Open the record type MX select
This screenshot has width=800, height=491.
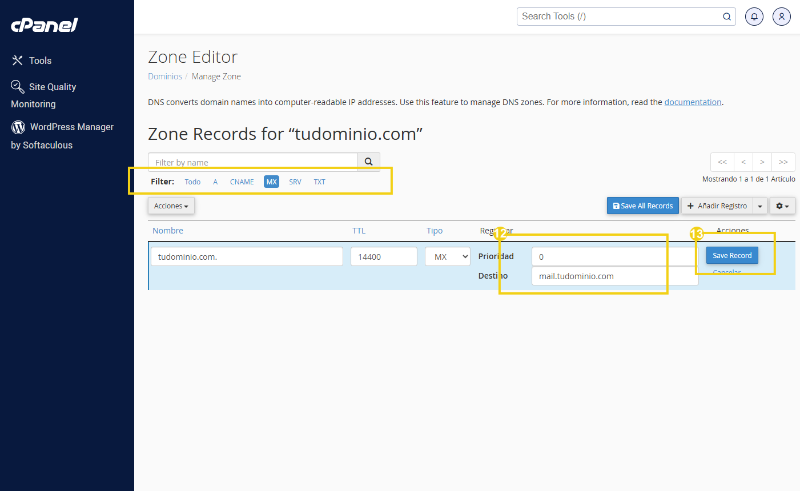tap(447, 257)
